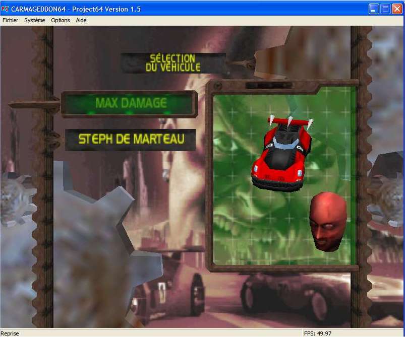Minimize the Project64 window
This screenshot has width=405, height=337.
374,9
